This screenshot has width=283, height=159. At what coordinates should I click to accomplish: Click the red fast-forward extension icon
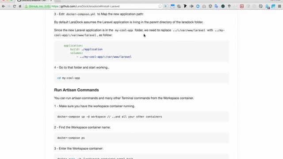point(242,6)
